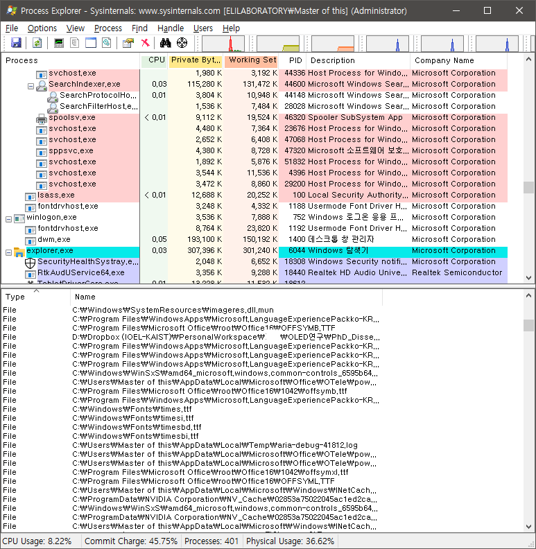536x549 pixels.
Task: Click the sppsvc.exe process icon
Action: (42, 152)
